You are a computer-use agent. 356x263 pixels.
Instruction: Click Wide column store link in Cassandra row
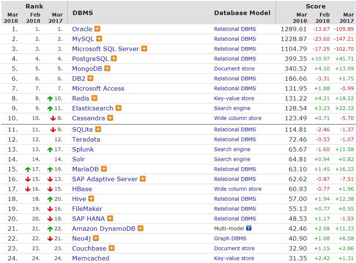pos(238,118)
